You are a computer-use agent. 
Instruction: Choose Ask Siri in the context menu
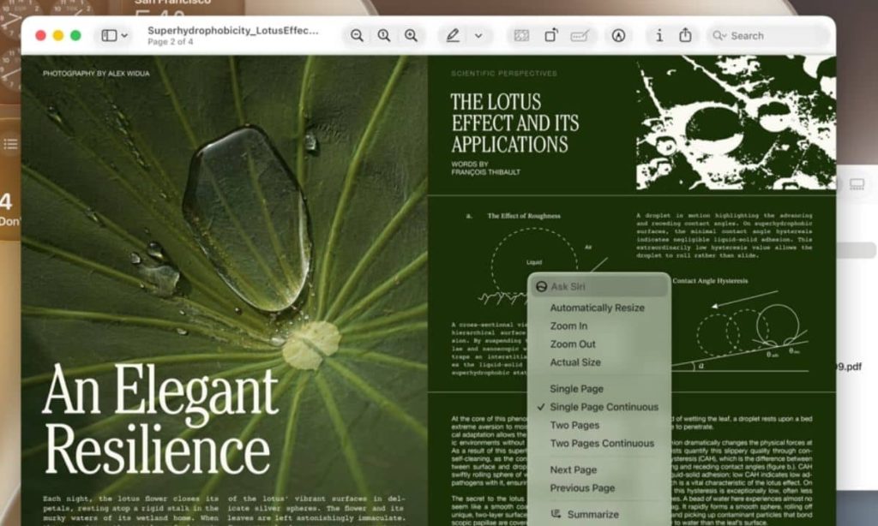[x=599, y=286]
